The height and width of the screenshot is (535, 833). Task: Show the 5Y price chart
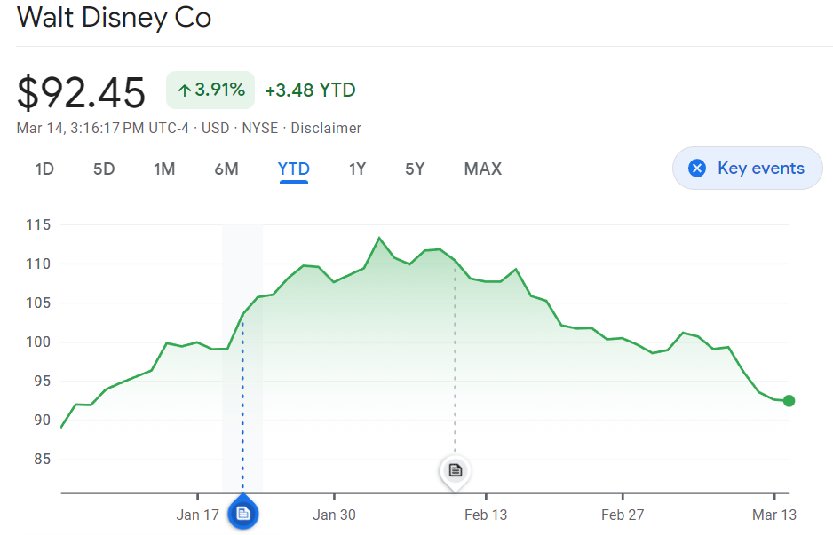(x=415, y=169)
